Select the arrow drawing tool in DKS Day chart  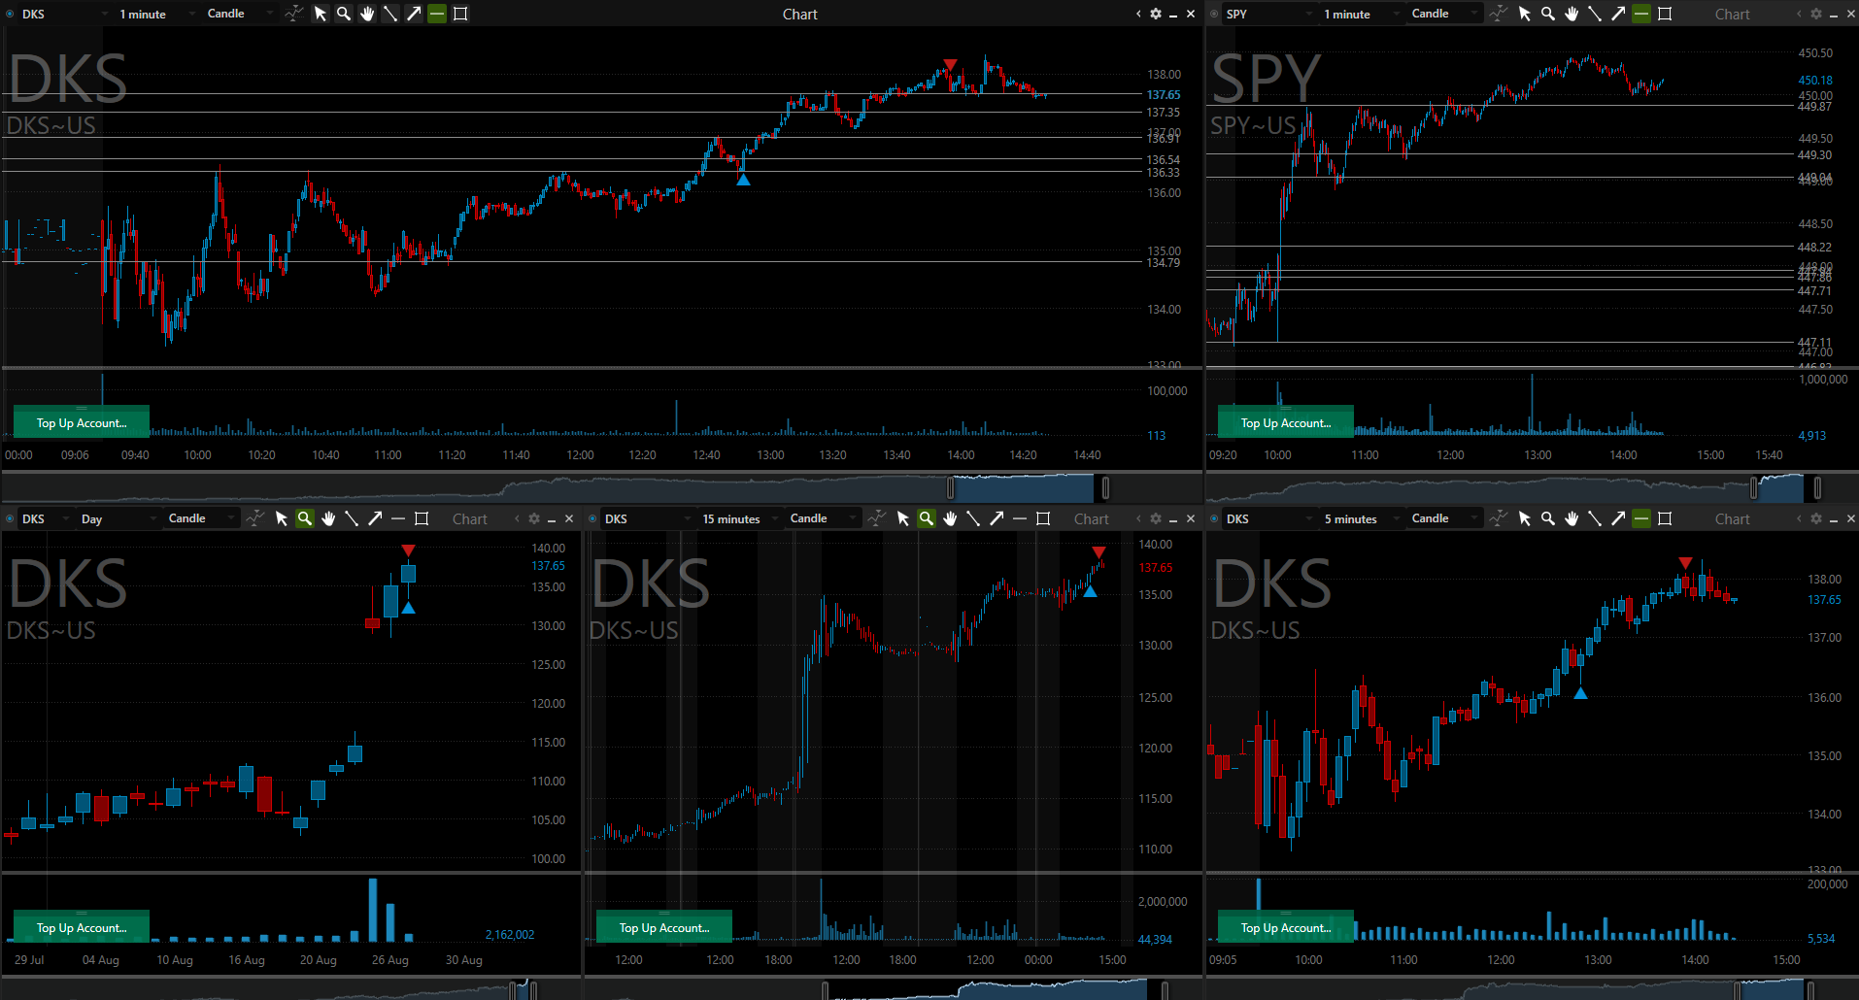pos(375,518)
